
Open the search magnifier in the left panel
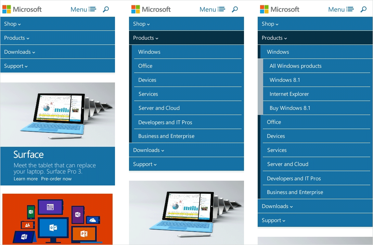coord(106,9)
